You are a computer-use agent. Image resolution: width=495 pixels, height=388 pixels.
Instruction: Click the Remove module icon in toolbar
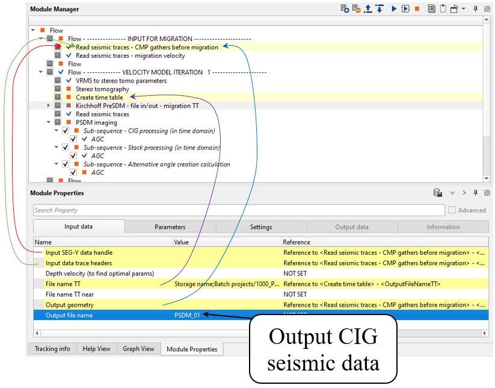click(357, 9)
